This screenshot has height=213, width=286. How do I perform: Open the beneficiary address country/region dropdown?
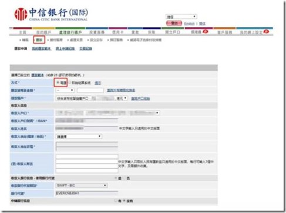pos(79,137)
